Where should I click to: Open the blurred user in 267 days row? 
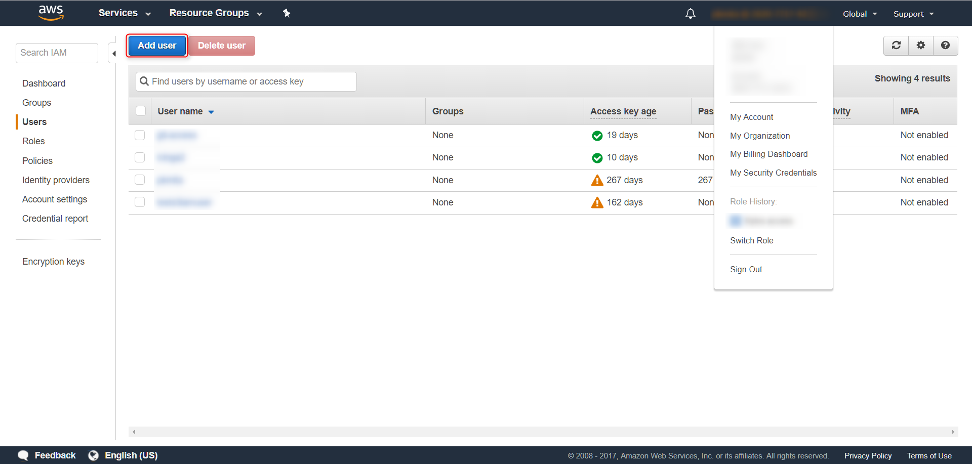(170, 180)
